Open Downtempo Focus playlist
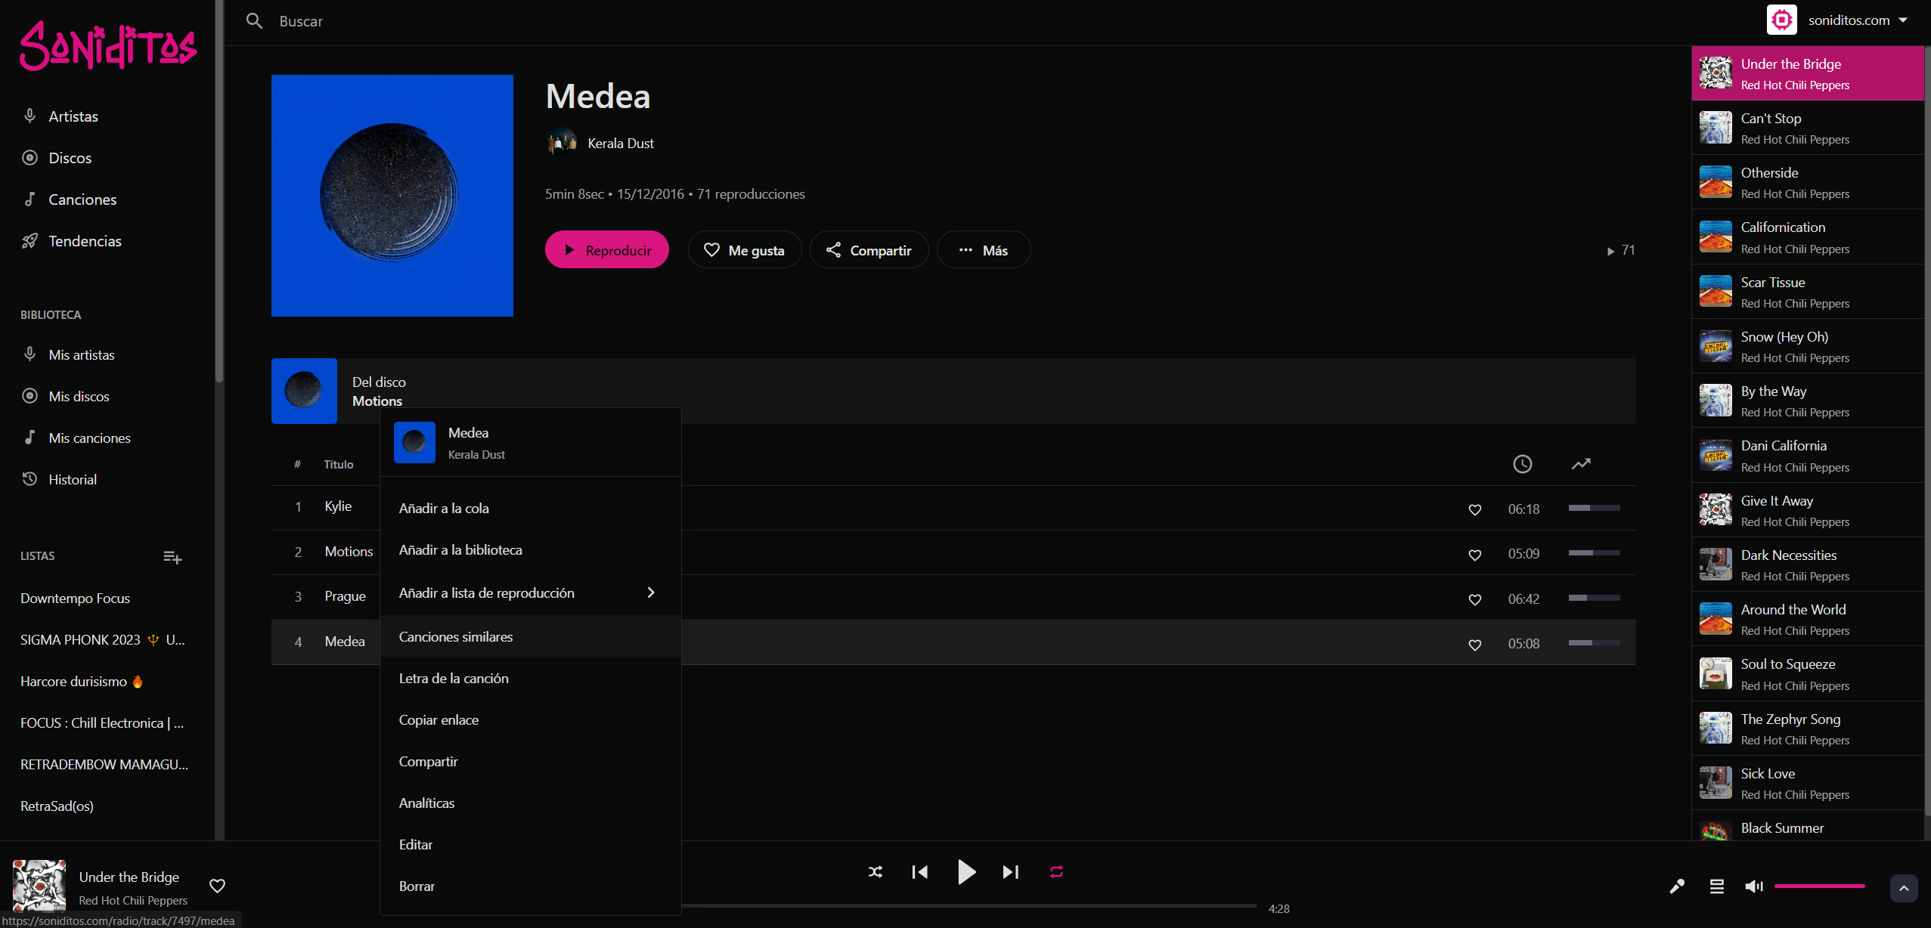The image size is (1931, 928). click(x=75, y=599)
